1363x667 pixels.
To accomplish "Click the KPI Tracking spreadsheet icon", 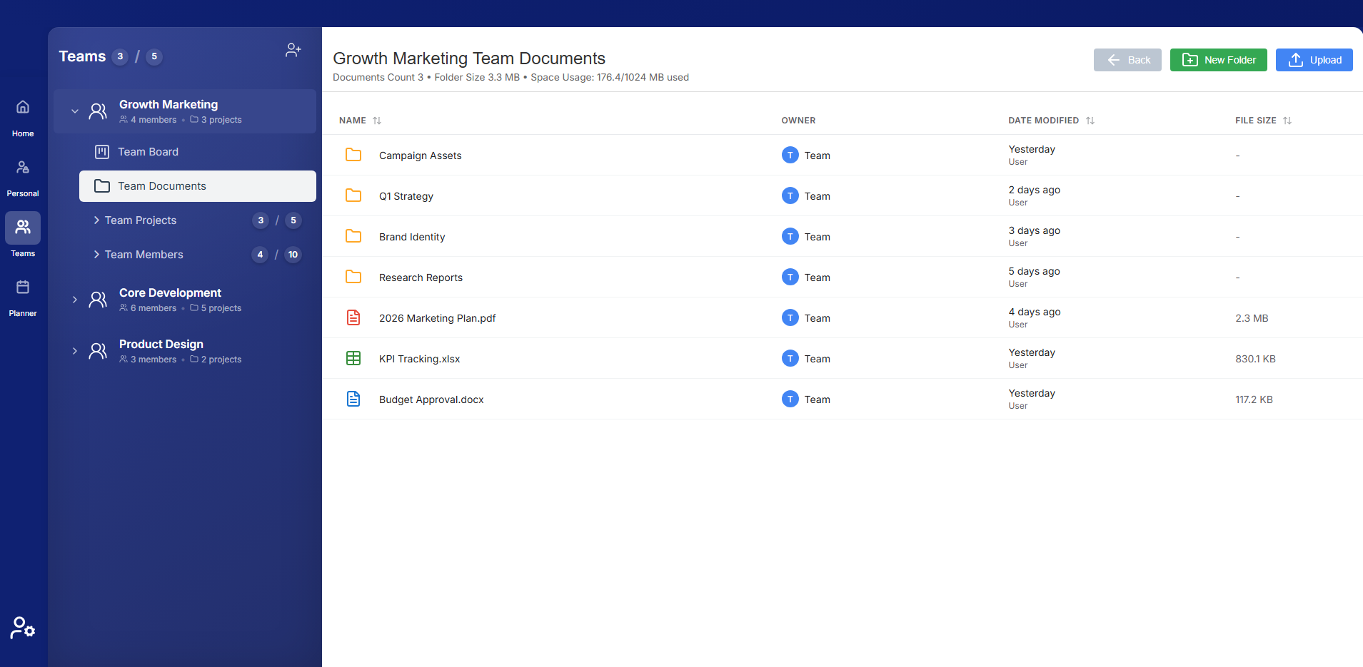I will [353, 358].
